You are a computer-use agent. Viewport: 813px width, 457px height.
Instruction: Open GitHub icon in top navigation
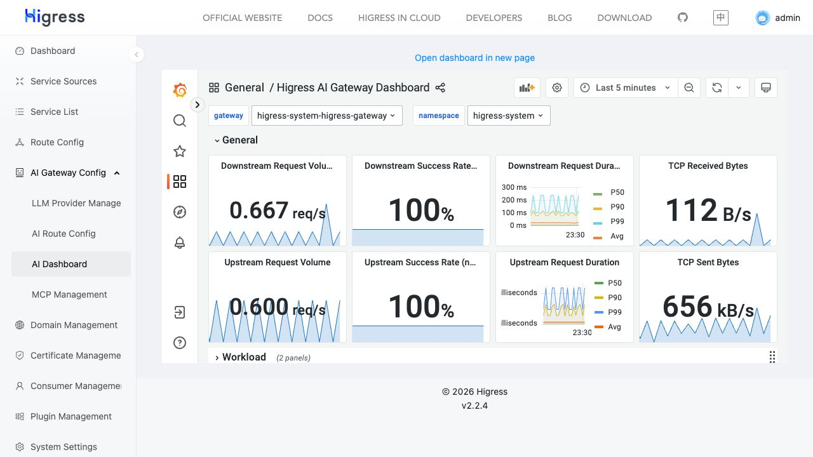coord(683,17)
